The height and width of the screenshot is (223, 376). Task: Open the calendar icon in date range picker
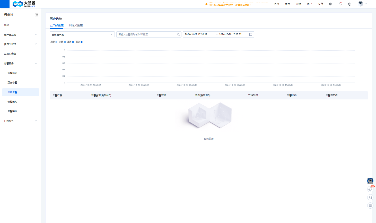pyautogui.click(x=251, y=34)
